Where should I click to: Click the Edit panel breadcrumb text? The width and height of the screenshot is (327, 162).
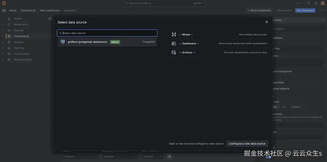pyautogui.click(x=70, y=10)
